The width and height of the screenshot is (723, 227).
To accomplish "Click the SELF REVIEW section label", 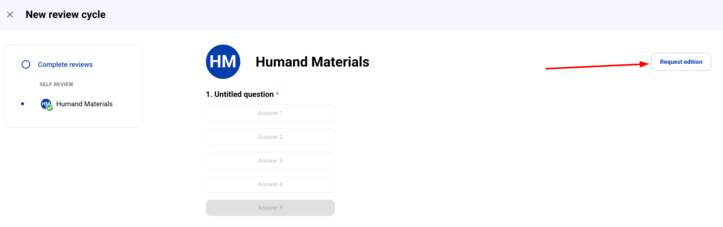I will tap(56, 84).
